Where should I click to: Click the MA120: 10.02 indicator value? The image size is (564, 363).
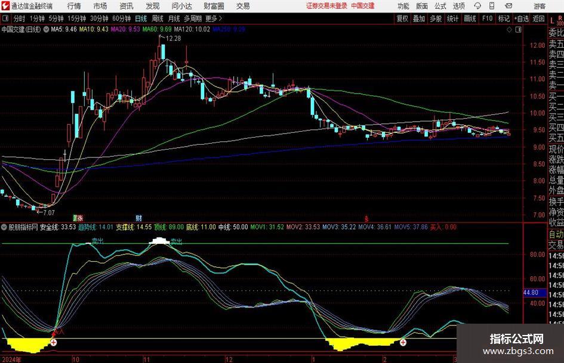(192, 29)
